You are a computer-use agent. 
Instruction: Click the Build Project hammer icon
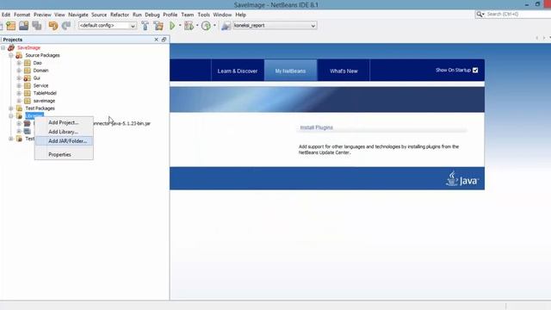click(x=145, y=26)
